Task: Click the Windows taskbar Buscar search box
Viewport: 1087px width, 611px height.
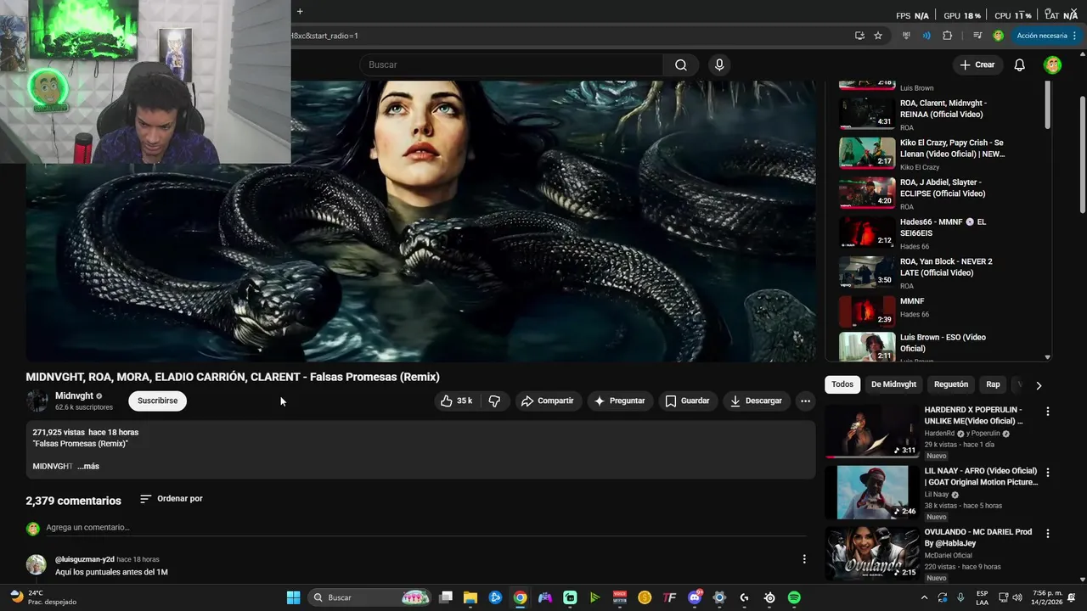Action: (x=369, y=597)
